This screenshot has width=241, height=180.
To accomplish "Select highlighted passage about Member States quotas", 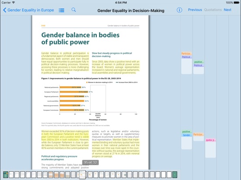I will pyautogui.click(x=116, y=148).
